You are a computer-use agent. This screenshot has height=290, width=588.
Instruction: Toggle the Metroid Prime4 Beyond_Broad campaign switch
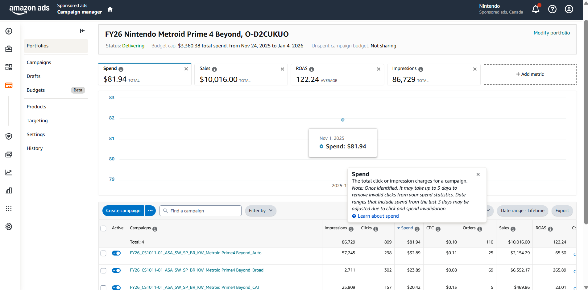click(116, 270)
